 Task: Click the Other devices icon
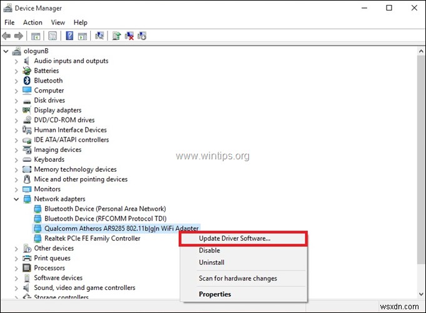point(27,248)
